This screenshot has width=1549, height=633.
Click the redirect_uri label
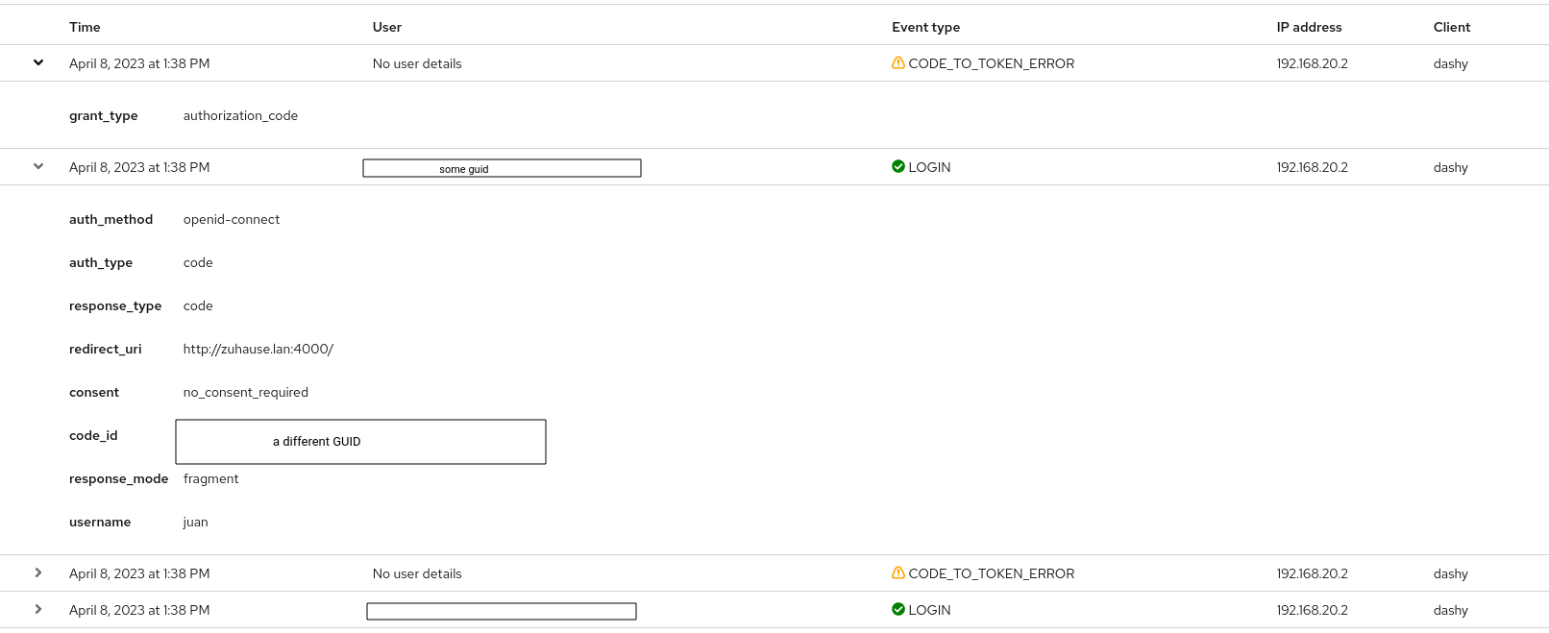[x=106, y=350]
